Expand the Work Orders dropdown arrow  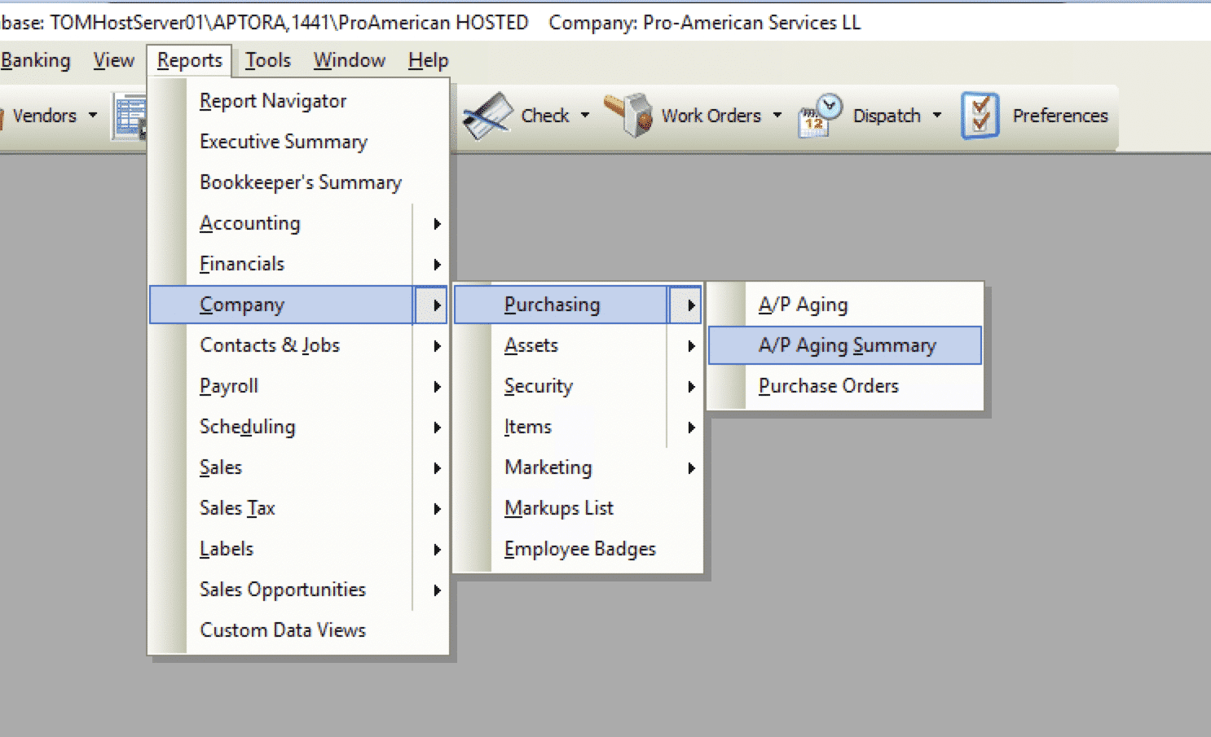[x=777, y=115]
